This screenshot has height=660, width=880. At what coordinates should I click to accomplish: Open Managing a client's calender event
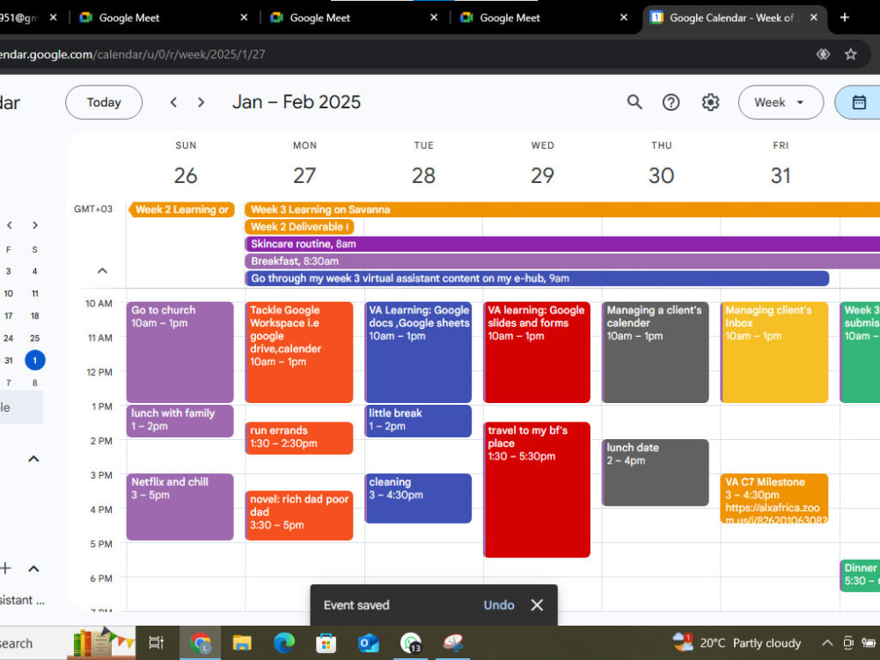pyautogui.click(x=656, y=352)
